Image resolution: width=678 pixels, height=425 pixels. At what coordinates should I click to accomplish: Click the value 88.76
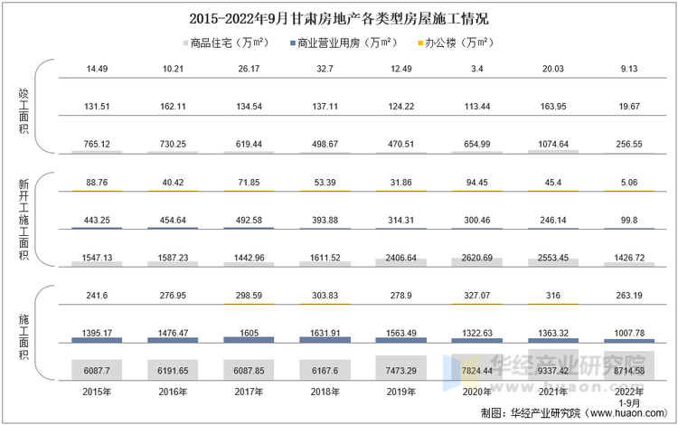[x=97, y=183]
